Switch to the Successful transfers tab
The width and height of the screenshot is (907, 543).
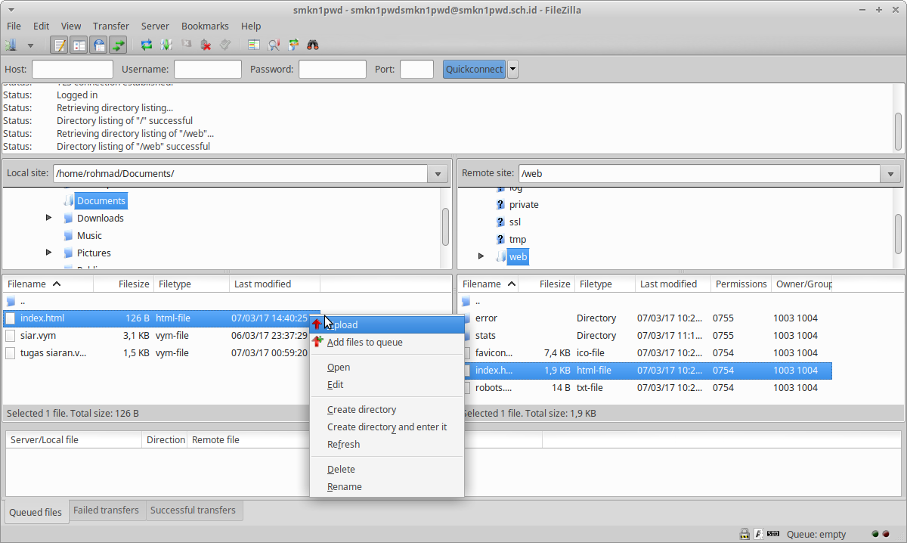pyautogui.click(x=193, y=510)
